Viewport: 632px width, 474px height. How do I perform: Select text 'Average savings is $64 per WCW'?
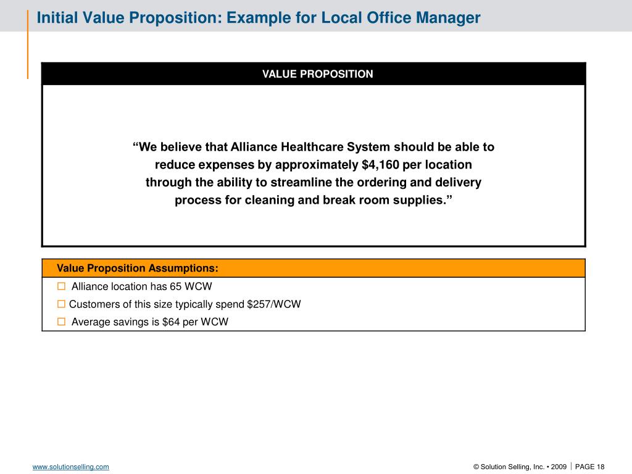coord(150,322)
